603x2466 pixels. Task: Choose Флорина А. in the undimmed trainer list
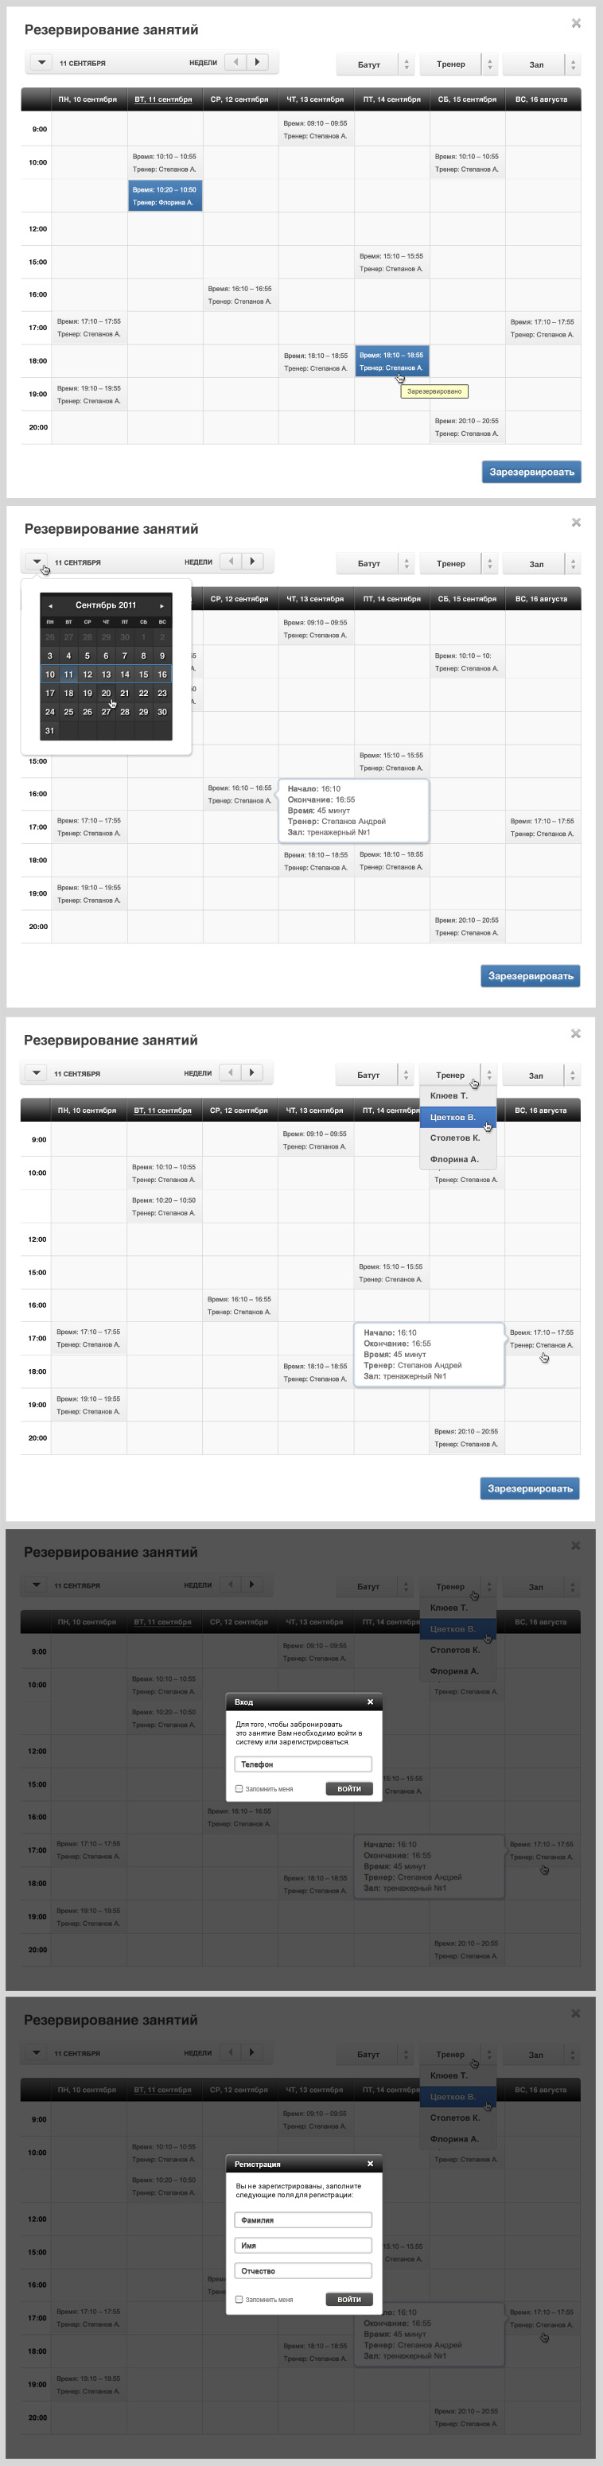coord(457,1159)
